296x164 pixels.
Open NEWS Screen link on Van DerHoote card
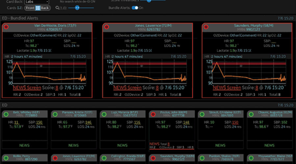tap(27, 88)
